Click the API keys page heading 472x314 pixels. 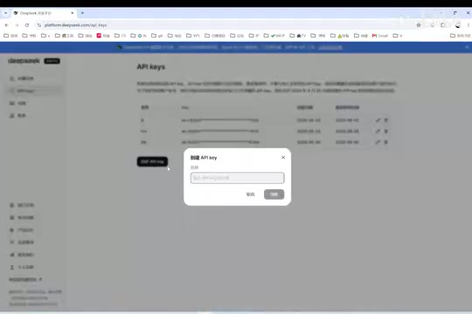click(x=151, y=66)
